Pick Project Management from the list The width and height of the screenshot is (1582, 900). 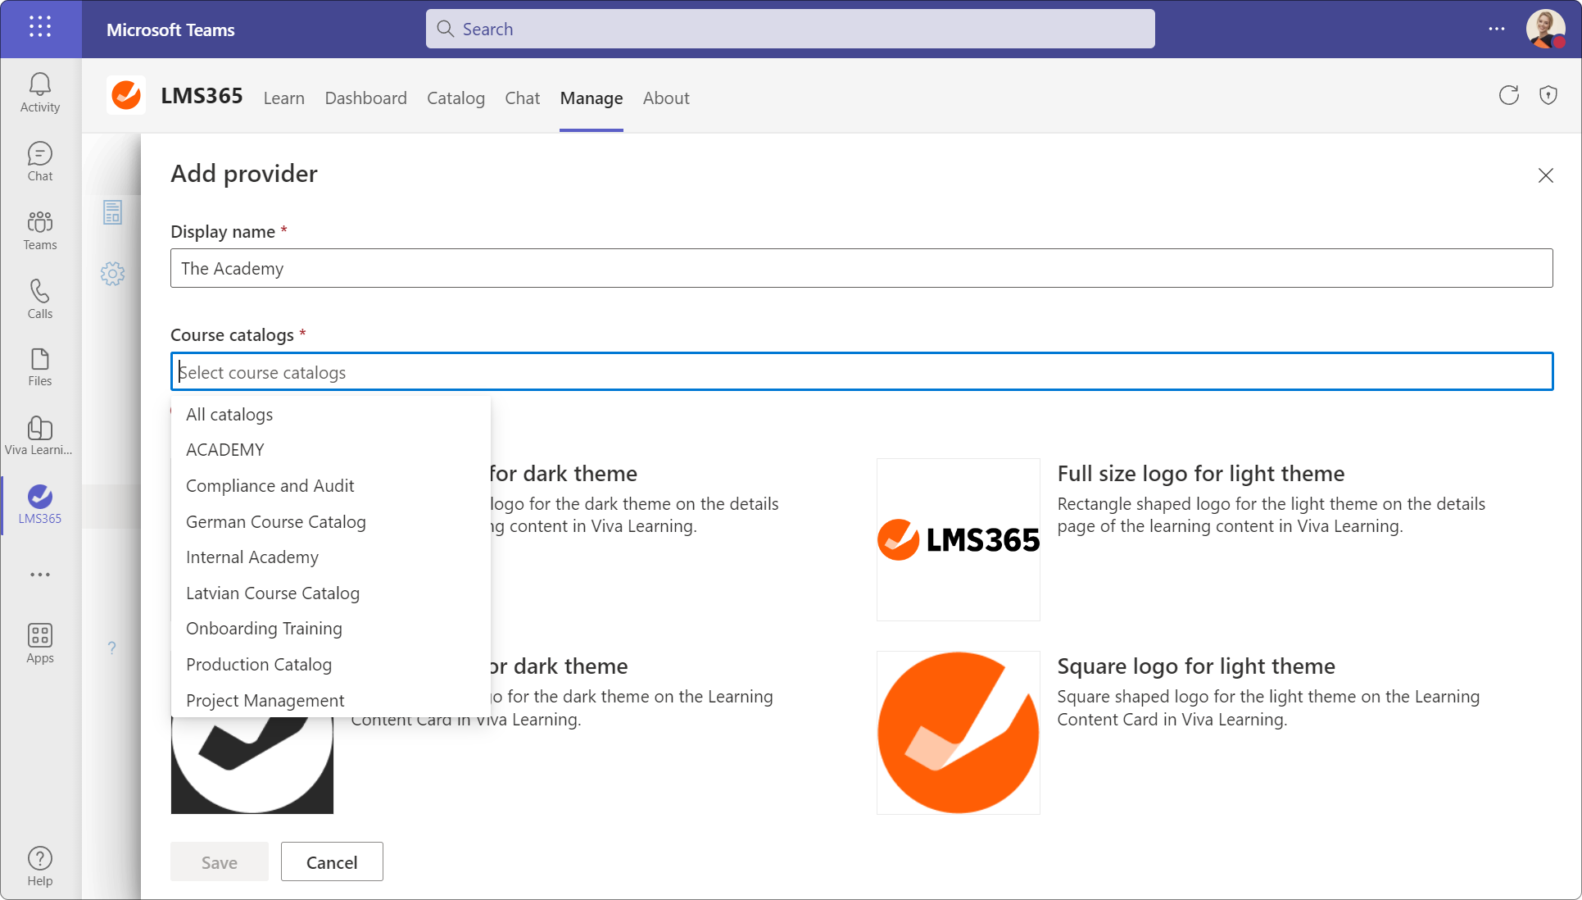tap(331, 701)
